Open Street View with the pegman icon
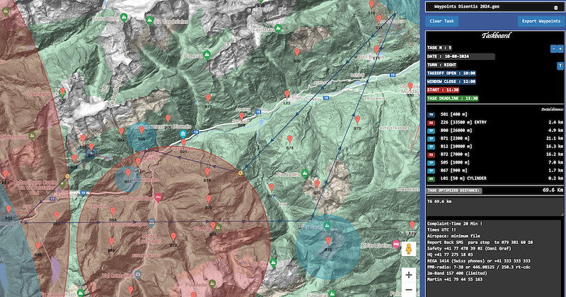This screenshot has height=297, width=566. [x=409, y=249]
